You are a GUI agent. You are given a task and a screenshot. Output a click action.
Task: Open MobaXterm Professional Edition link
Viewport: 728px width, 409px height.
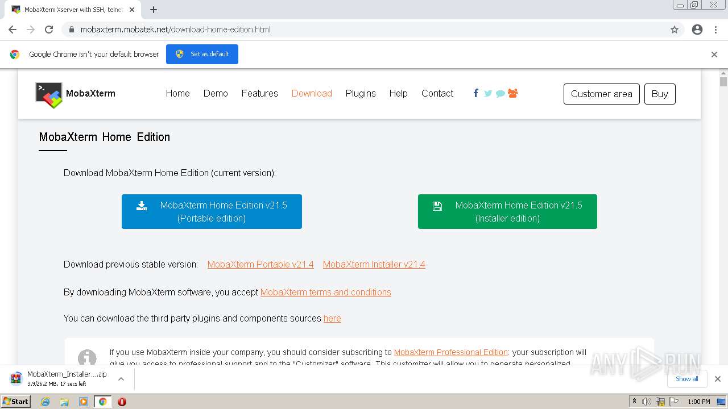451,352
